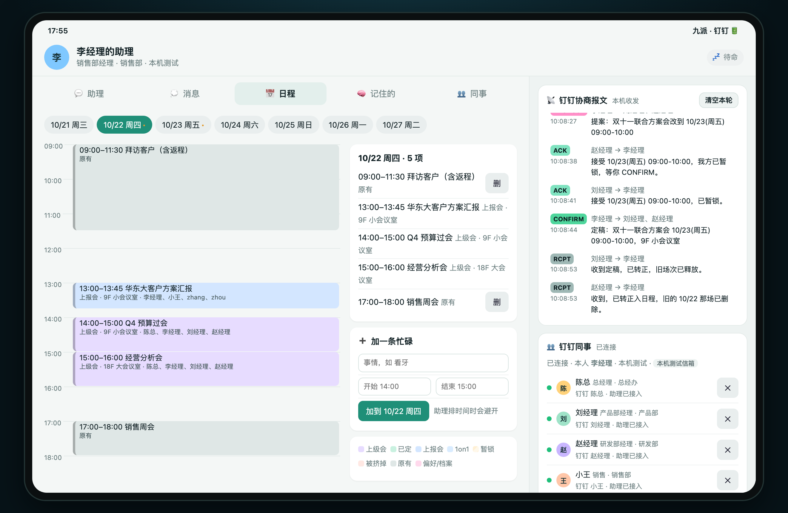Click the 王 avatar icon
This screenshot has height=513, width=788.
coord(563,480)
